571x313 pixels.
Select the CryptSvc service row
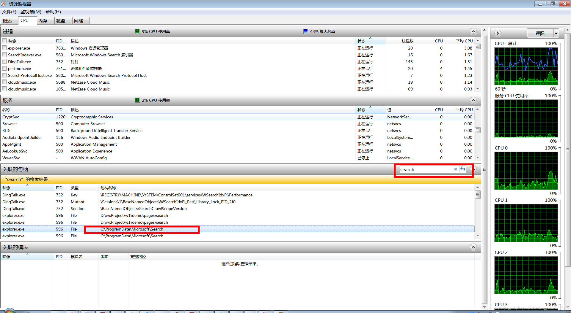[238, 117]
